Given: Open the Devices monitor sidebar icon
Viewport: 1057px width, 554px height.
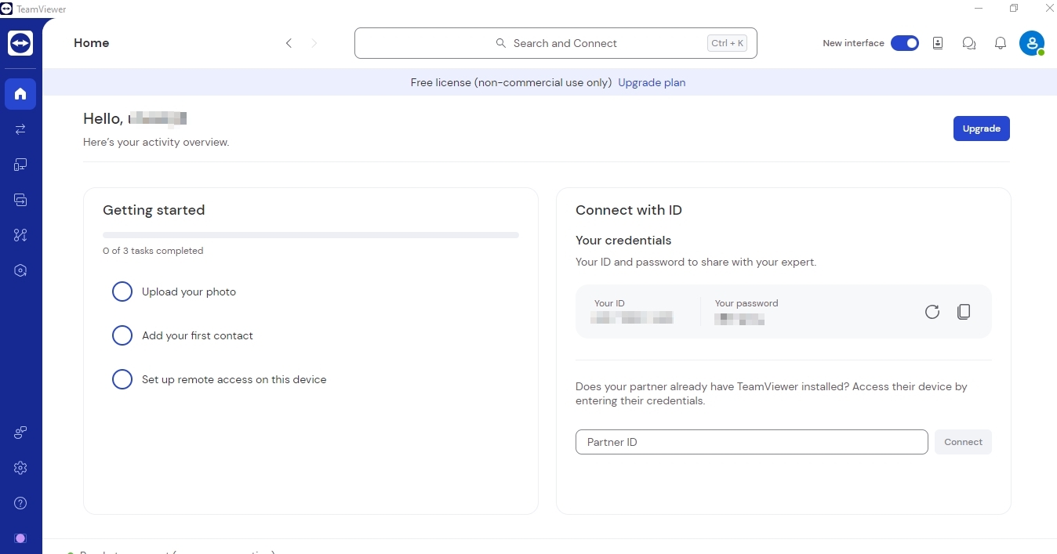Looking at the screenshot, I should (20, 165).
